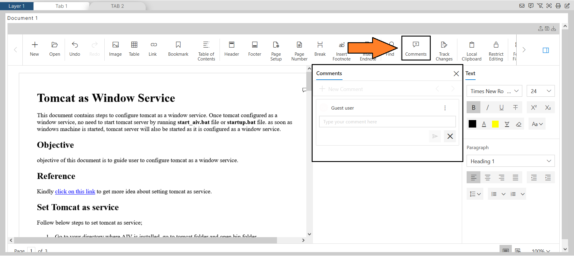The image size is (574, 256).
Task: Toggle Bold formatting
Action: click(473, 107)
